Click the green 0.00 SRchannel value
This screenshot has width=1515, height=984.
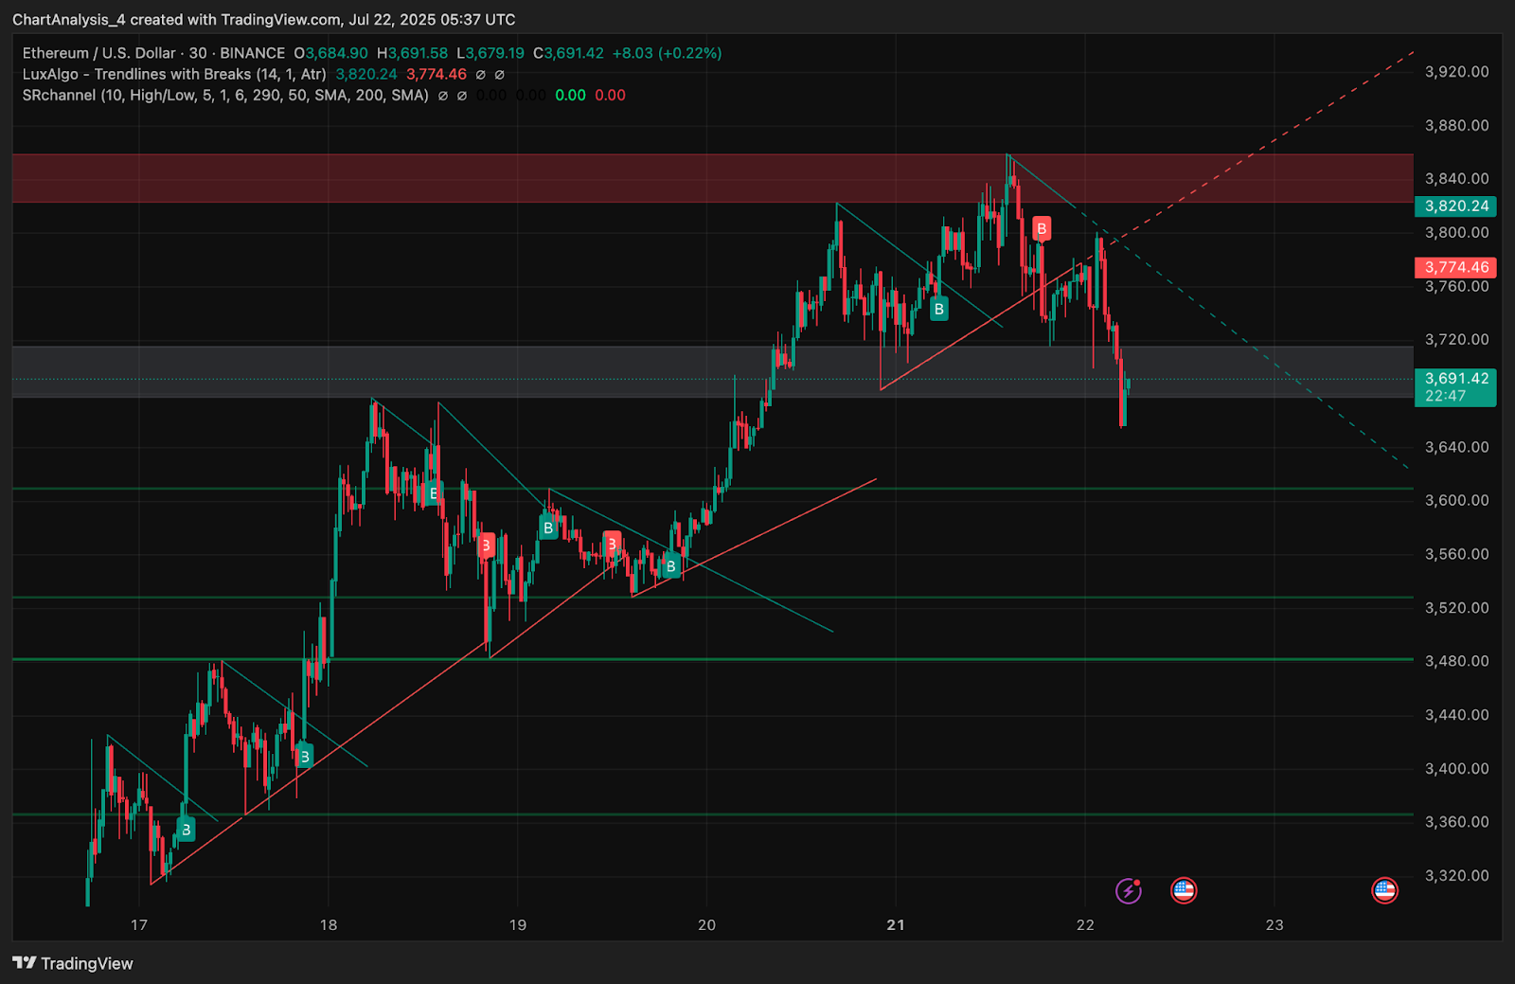[x=570, y=95]
